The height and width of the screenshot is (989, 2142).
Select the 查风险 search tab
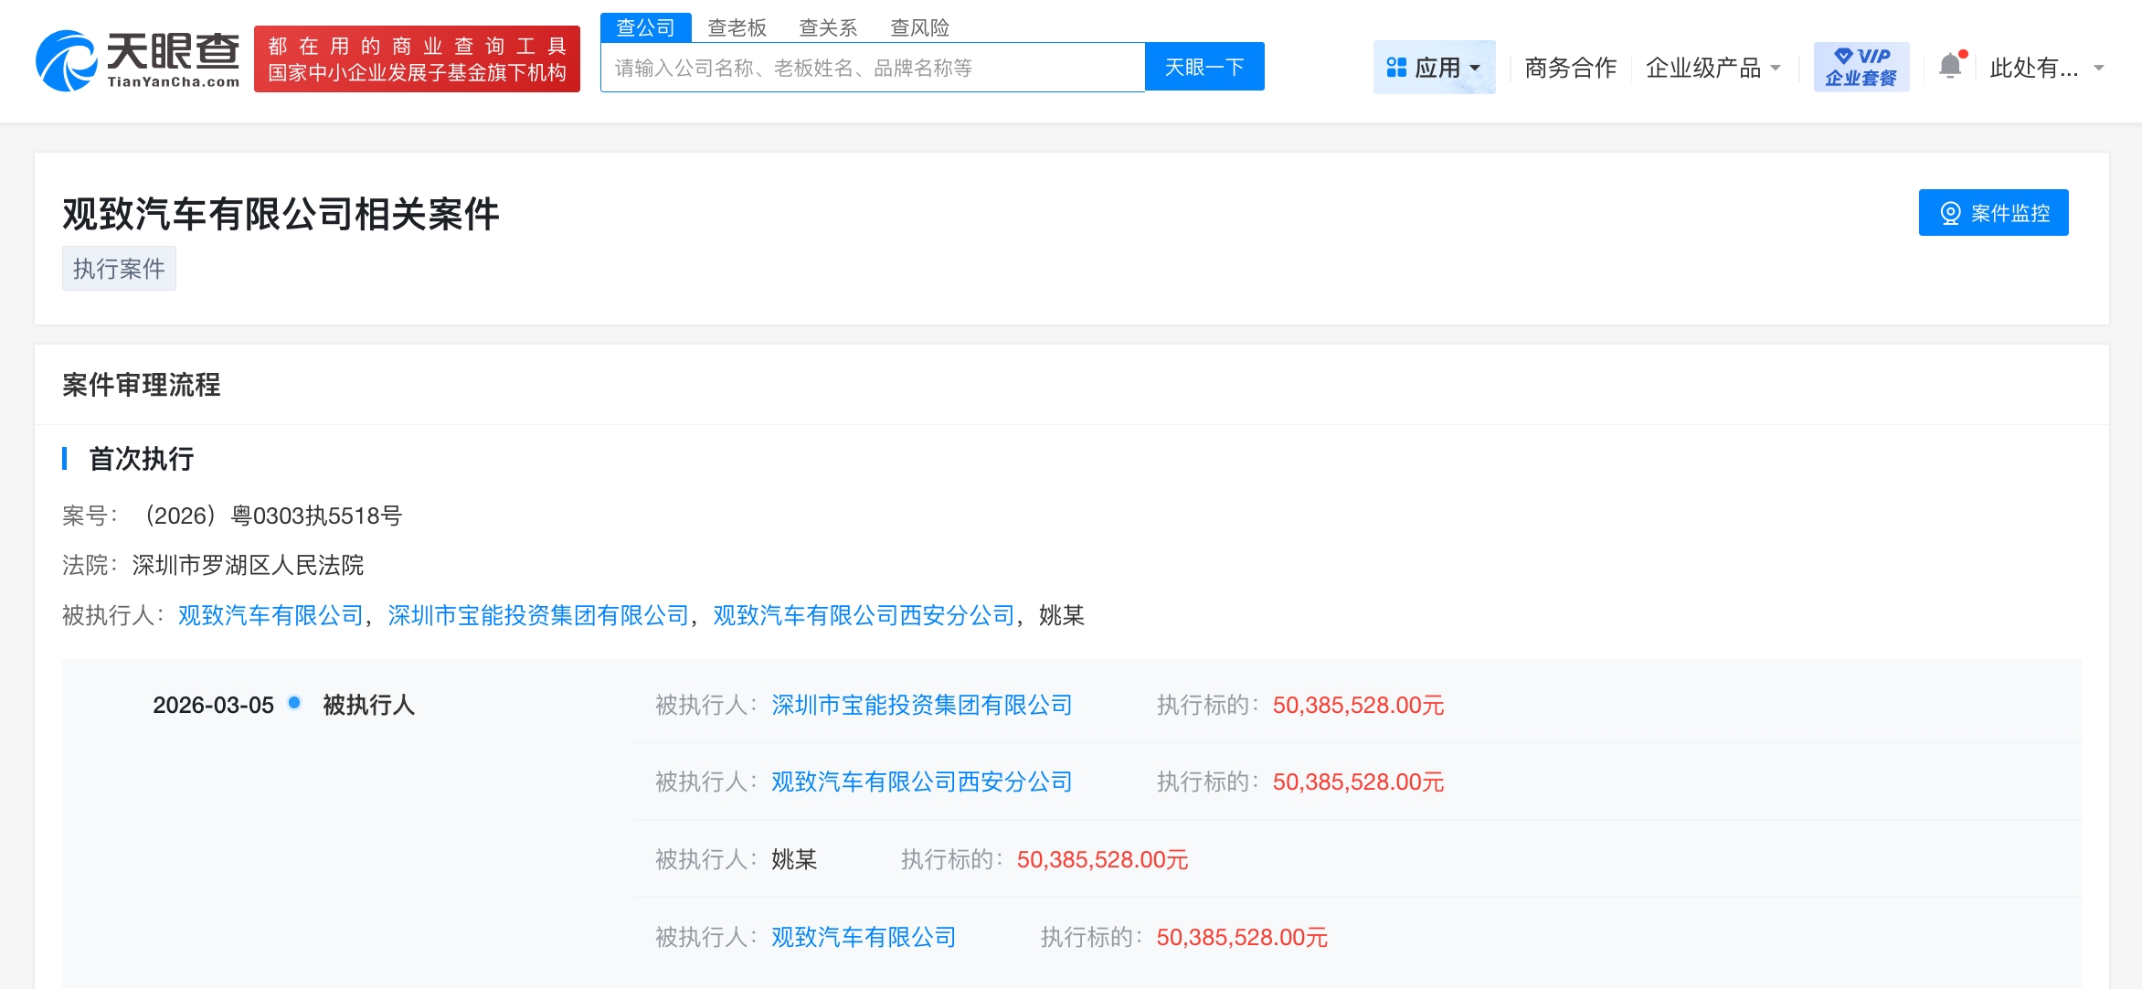[919, 28]
